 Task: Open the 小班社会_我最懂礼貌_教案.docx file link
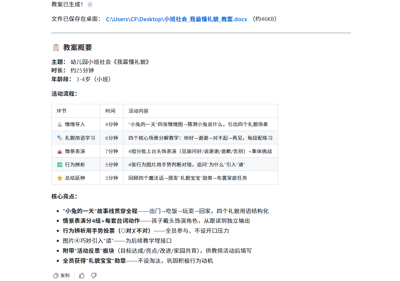tap(176, 19)
